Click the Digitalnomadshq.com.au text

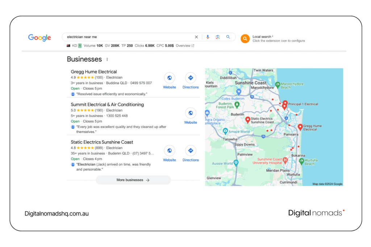pyautogui.click(x=57, y=213)
